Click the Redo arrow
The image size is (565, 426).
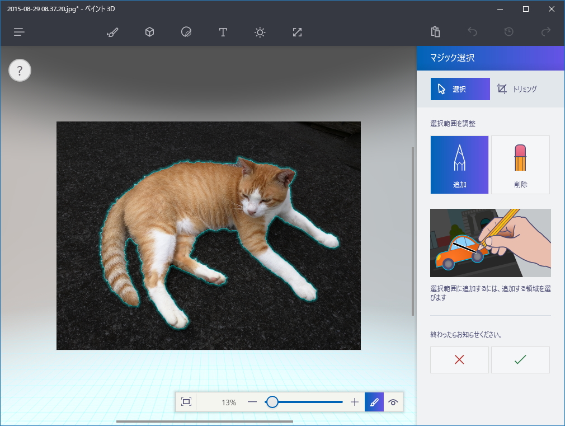click(546, 32)
